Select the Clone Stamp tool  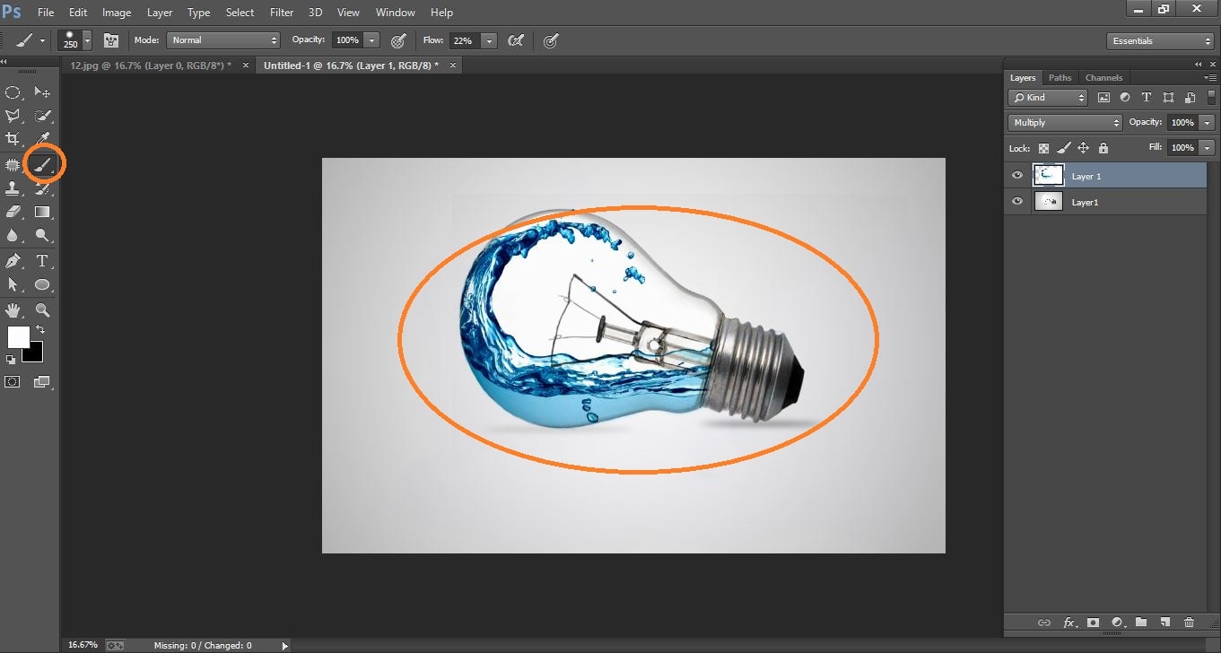[13, 188]
